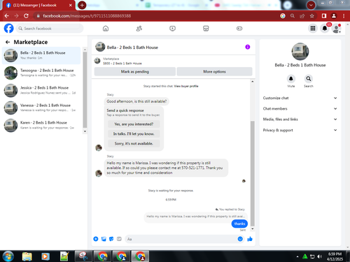Open Tanoogna - 2 Beds 1 Bath House chat
Screen dimensions: 350x262
coord(41,73)
